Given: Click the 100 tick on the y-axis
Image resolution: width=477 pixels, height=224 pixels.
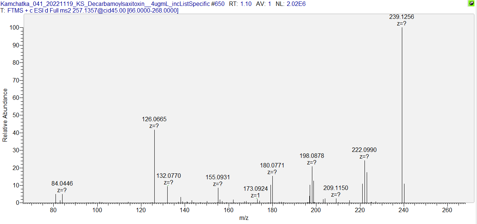Looking at the screenshot, I should click(x=16, y=28).
